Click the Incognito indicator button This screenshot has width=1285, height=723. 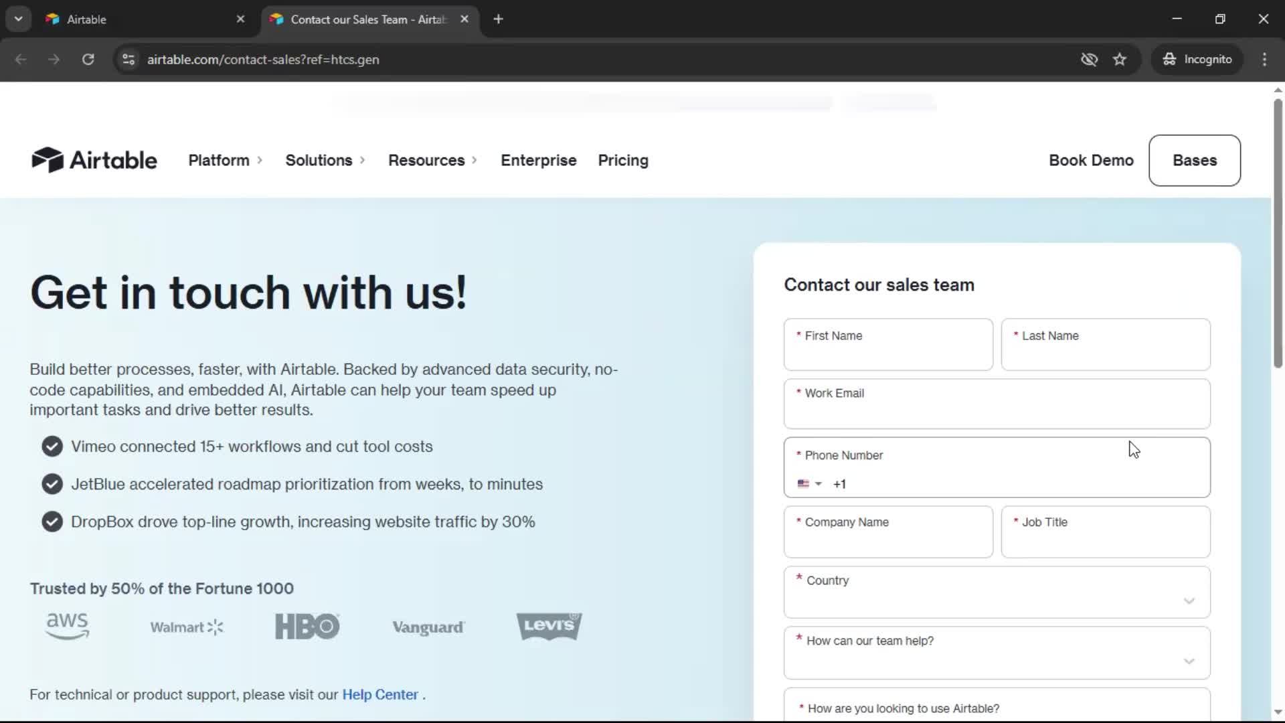(1197, 60)
